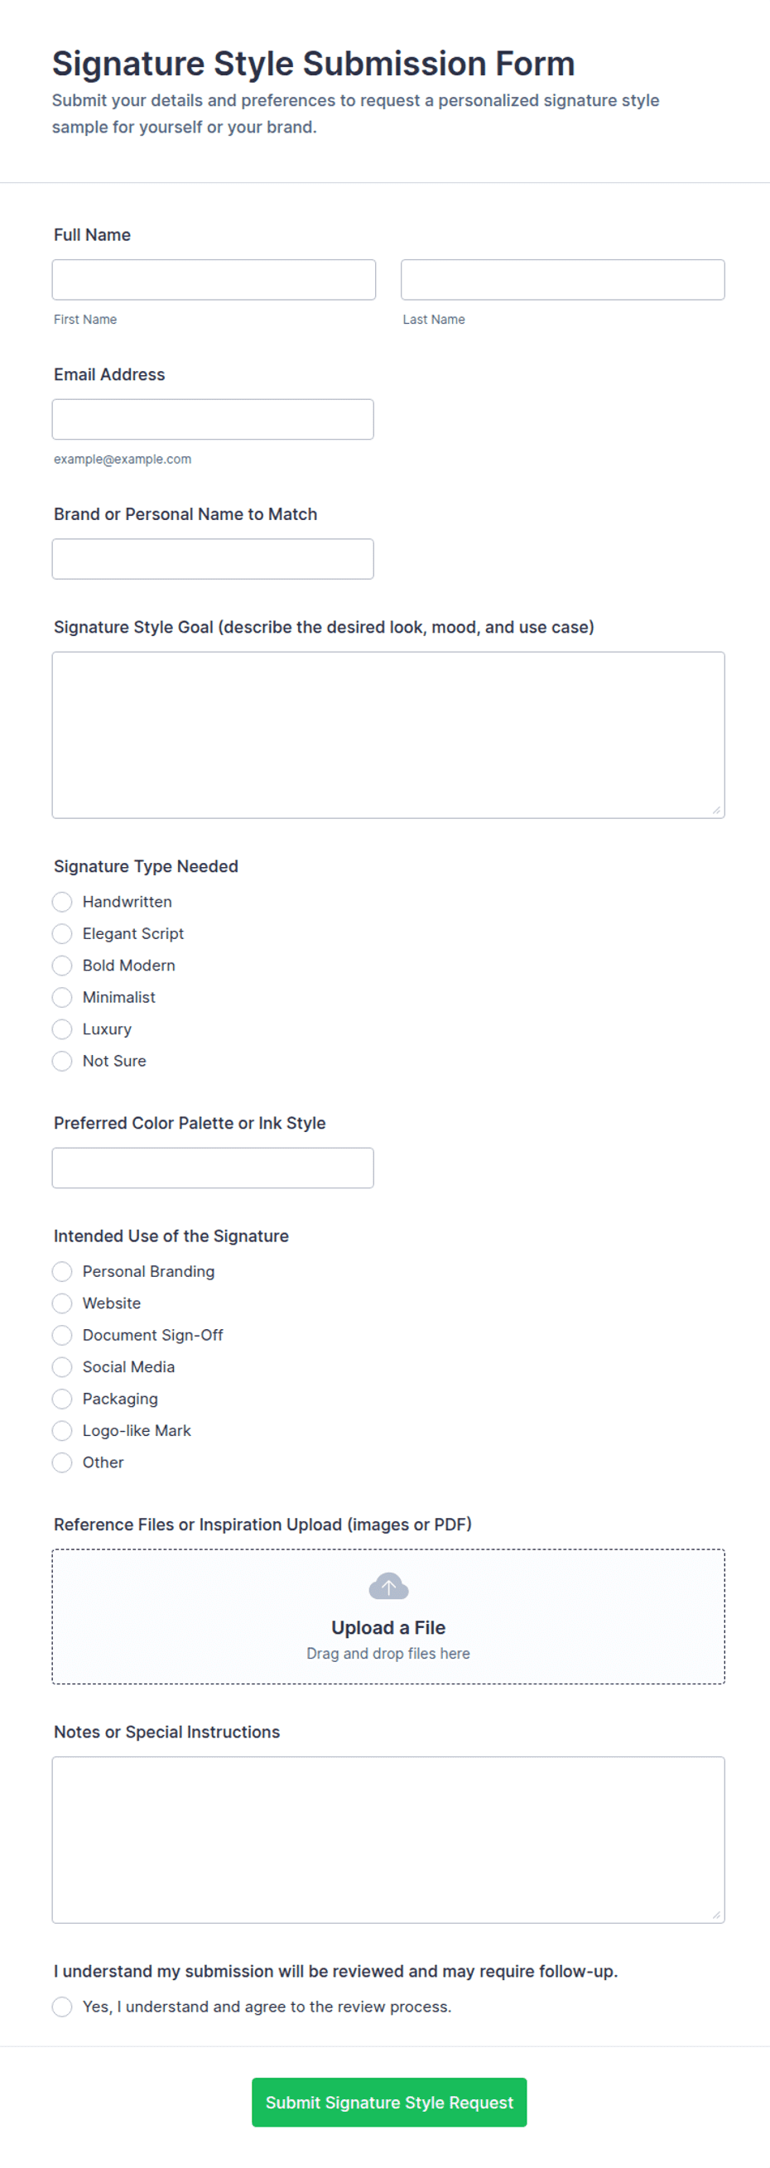Choose the Not Sure option
The height and width of the screenshot is (2168, 770).
(x=62, y=1062)
